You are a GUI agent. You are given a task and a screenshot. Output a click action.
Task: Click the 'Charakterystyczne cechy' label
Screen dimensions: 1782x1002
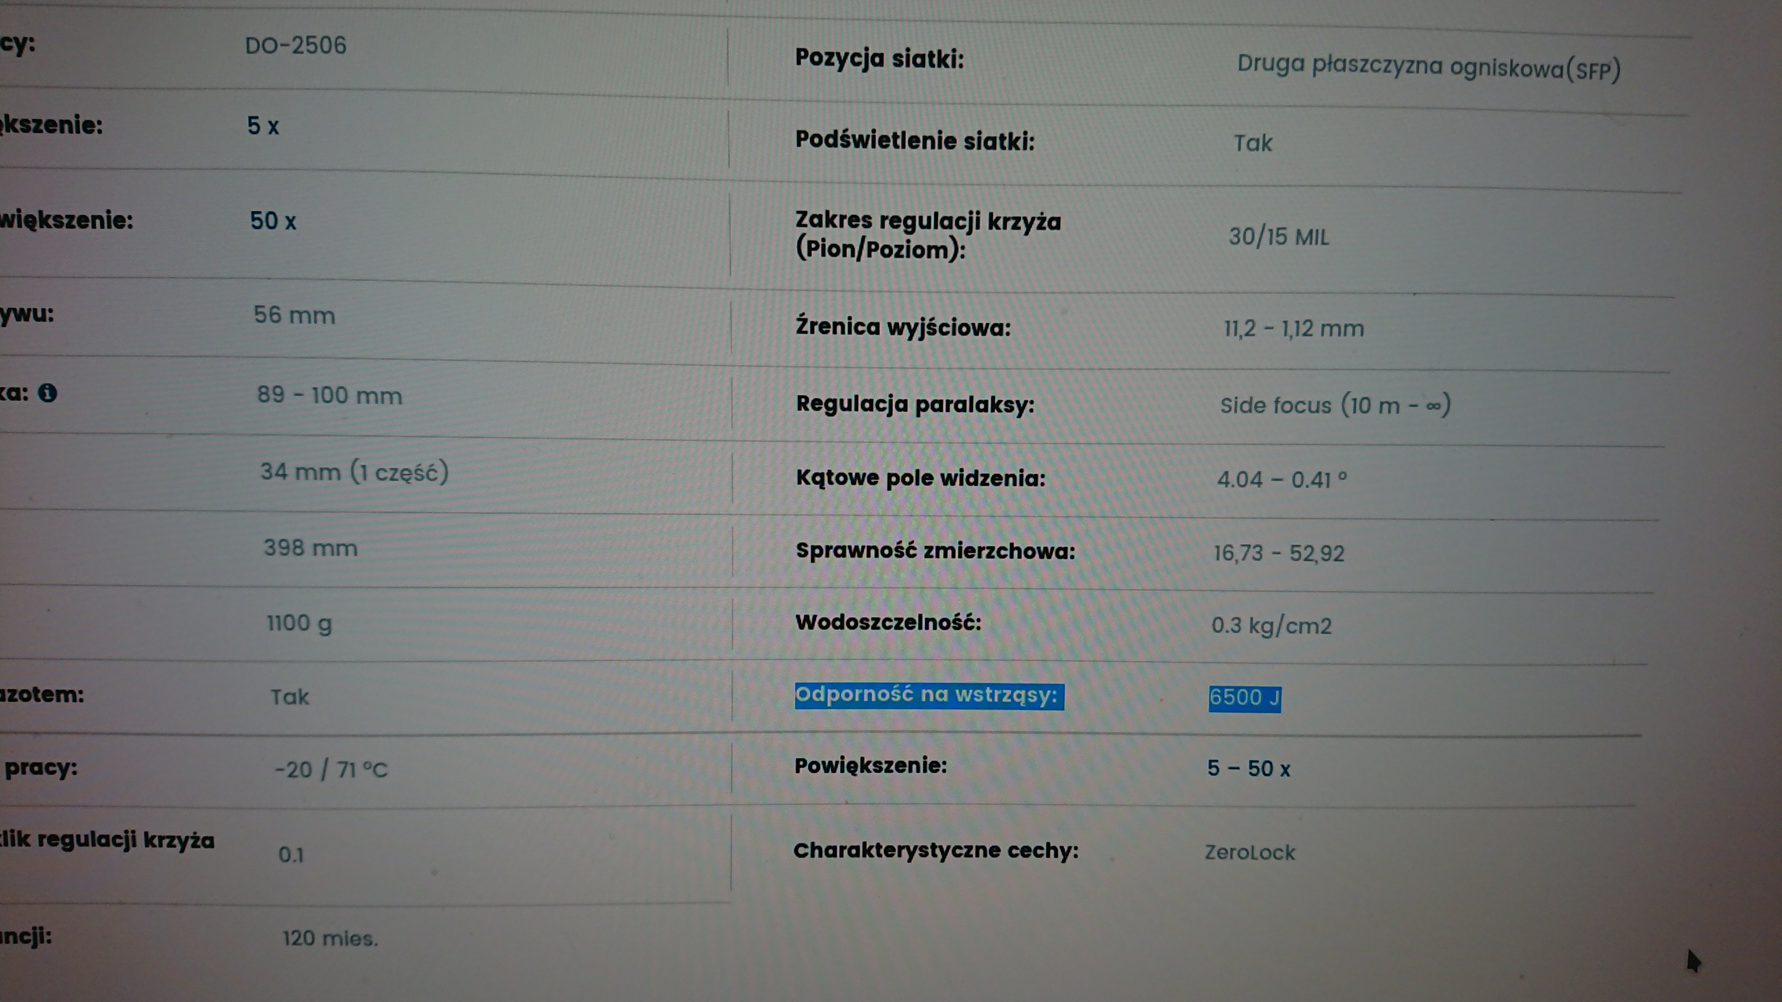pyautogui.click(x=936, y=850)
